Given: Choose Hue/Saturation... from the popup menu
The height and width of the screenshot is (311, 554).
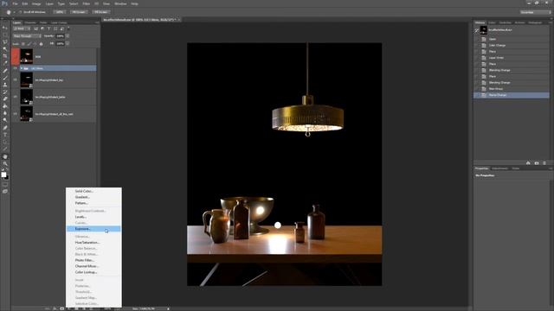Looking at the screenshot, I should pos(93,243).
